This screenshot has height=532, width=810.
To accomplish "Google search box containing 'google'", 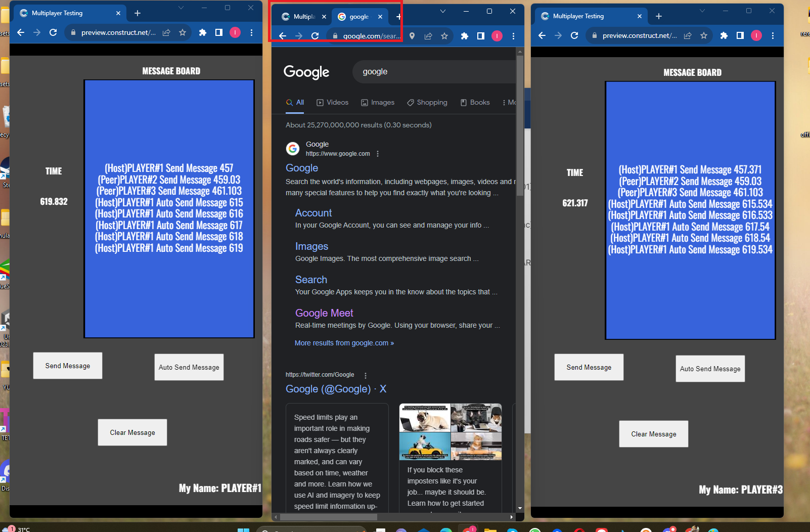I will pos(434,72).
